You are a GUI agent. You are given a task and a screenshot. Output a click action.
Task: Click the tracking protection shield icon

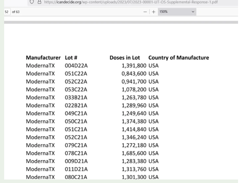pyautogui.click(x=32, y=2)
